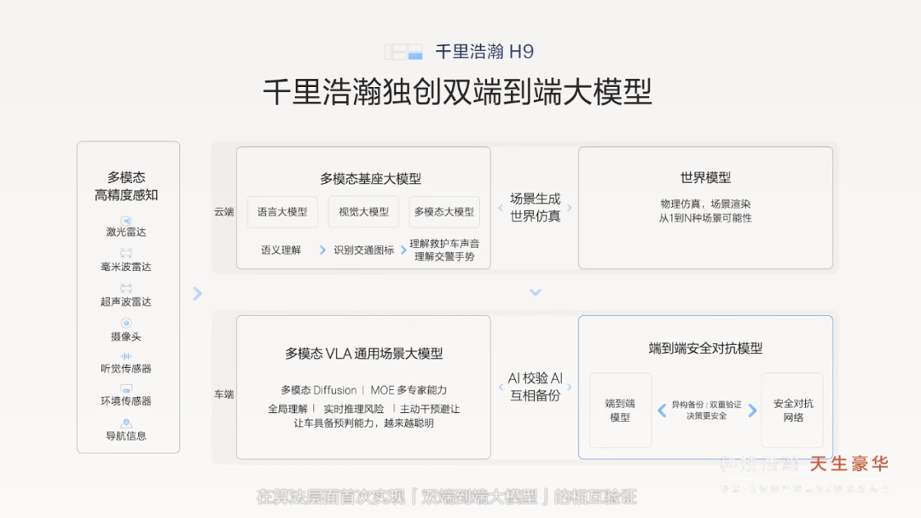Click the down chevron between 云端 and 车端 rows
The height and width of the screenshot is (518, 921).
(535, 292)
